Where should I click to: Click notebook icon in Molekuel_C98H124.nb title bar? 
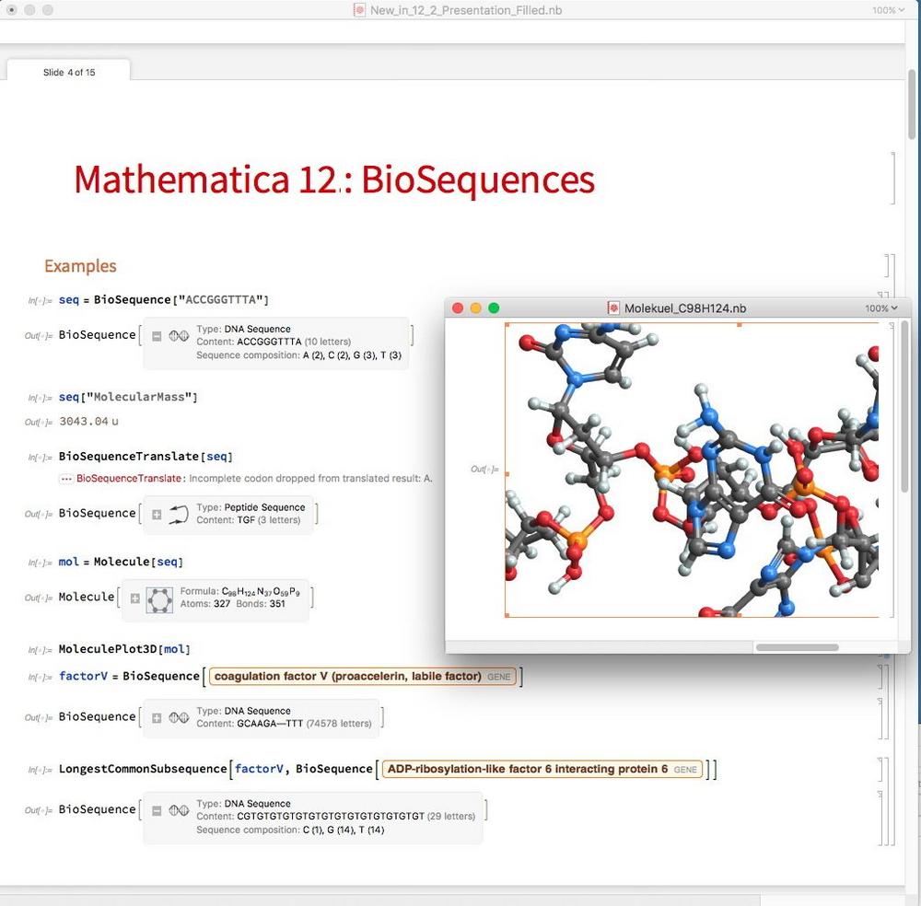click(613, 308)
